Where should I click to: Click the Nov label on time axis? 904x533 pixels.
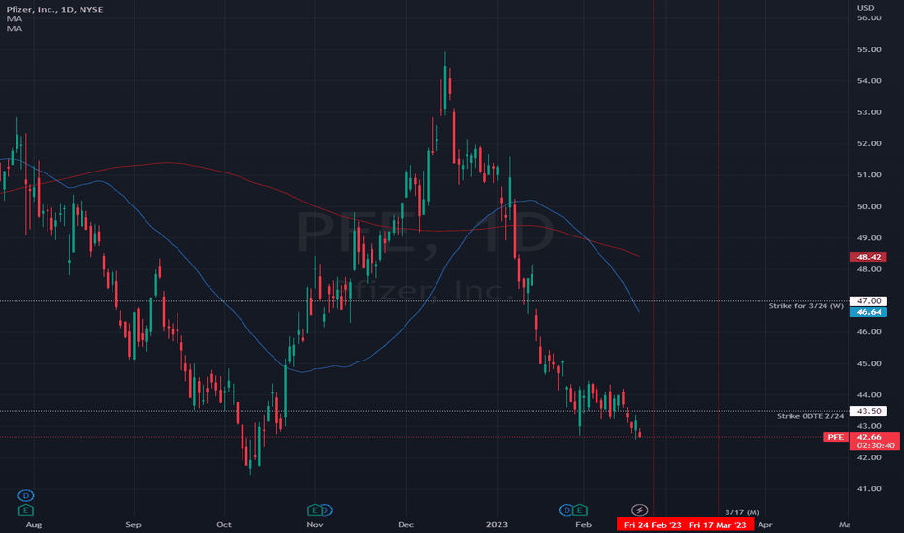(x=315, y=525)
